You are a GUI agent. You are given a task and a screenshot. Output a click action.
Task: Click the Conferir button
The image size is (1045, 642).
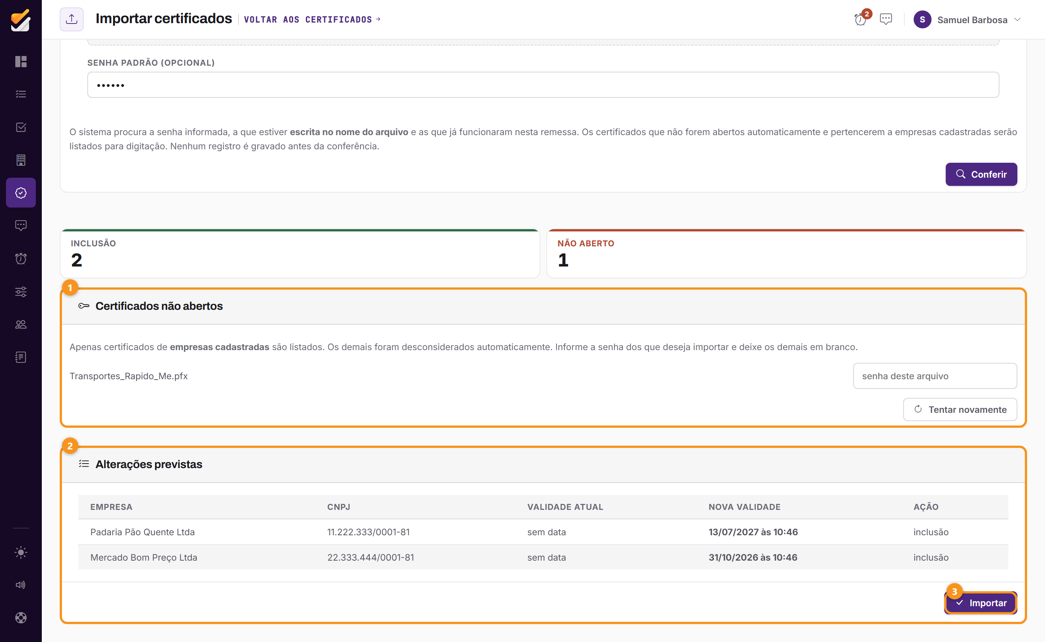pyautogui.click(x=981, y=175)
